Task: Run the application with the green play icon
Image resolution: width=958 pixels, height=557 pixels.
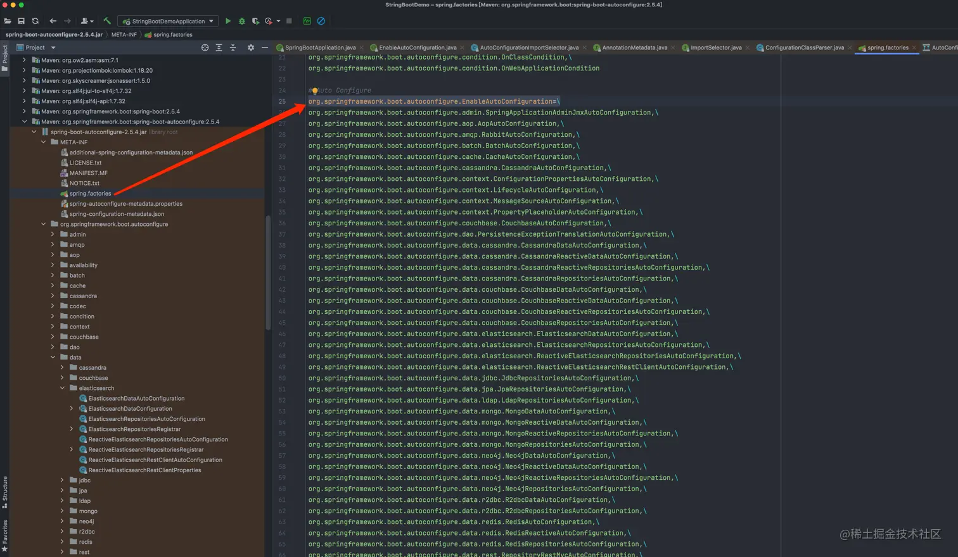Action: (228, 21)
